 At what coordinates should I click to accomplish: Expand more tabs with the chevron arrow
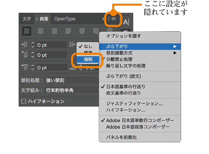tap(103, 19)
